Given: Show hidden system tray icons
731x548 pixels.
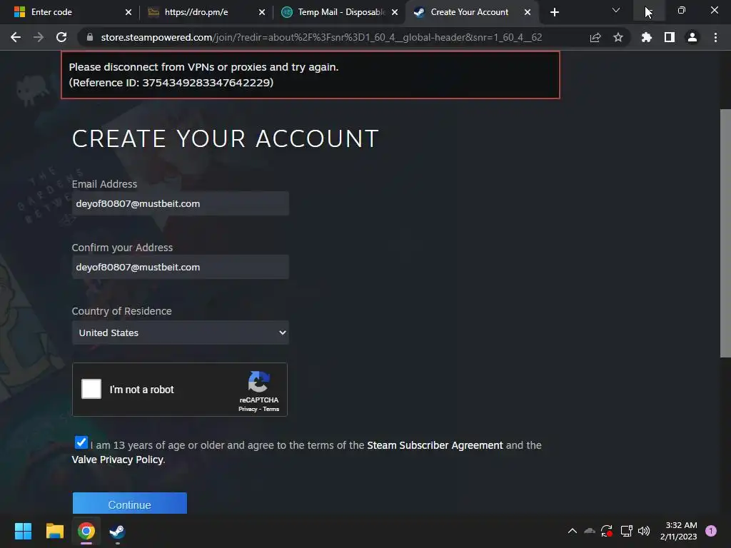Looking at the screenshot, I should click(x=573, y=531).
